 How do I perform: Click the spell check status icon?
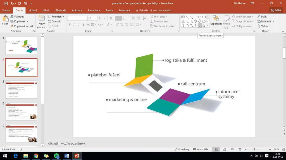20,149
